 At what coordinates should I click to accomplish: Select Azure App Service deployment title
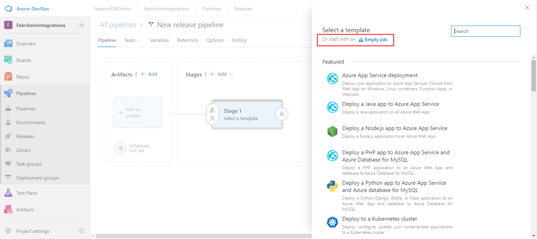[380, 75]
